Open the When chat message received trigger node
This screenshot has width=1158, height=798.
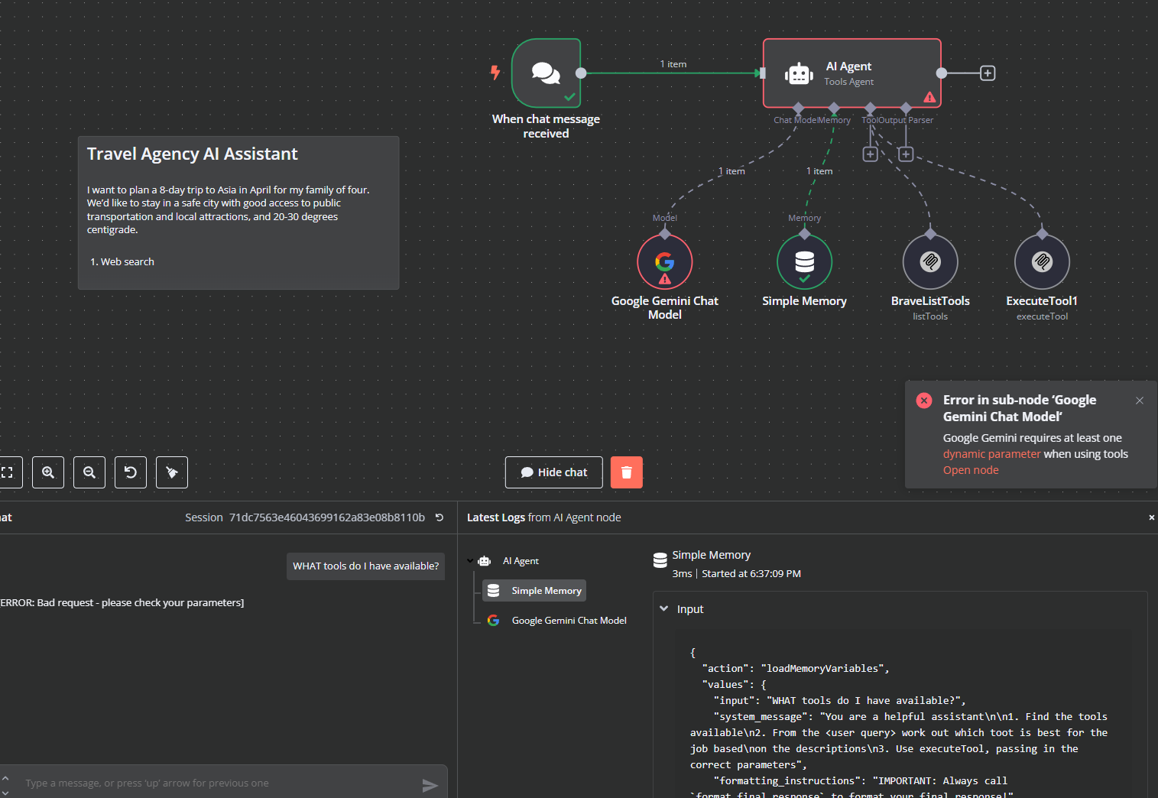click(x=546, y=73)
